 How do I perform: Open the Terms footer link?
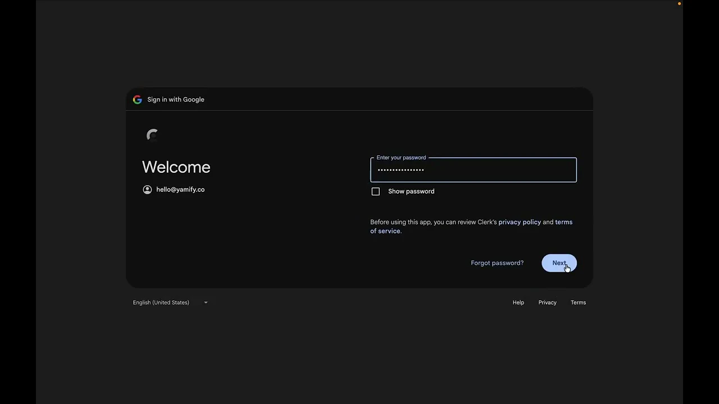click(x=578, y=302)
